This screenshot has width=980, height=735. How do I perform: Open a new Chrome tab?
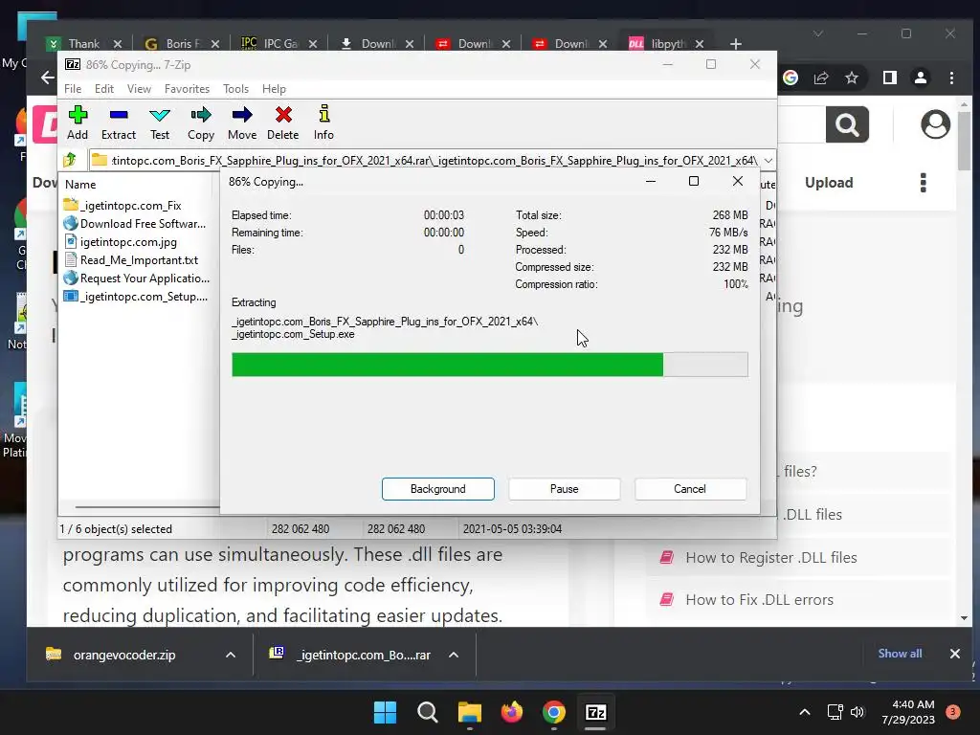click(736, 44)
